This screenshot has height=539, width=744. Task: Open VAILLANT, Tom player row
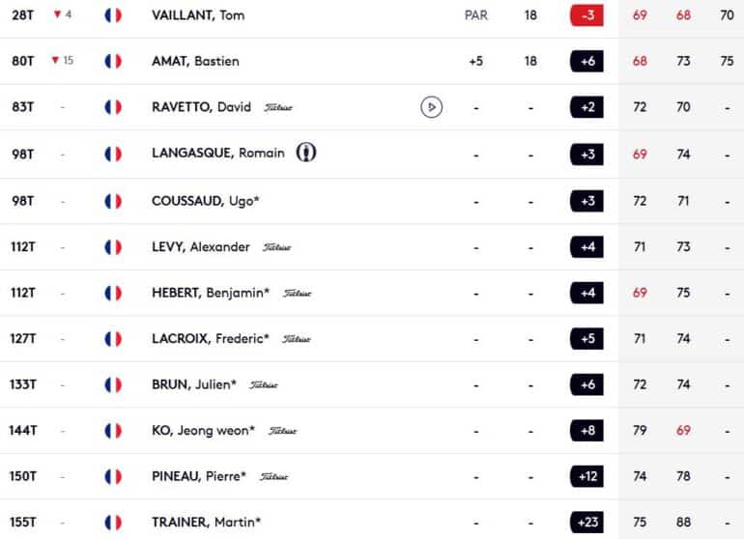[x=372, y=15]
